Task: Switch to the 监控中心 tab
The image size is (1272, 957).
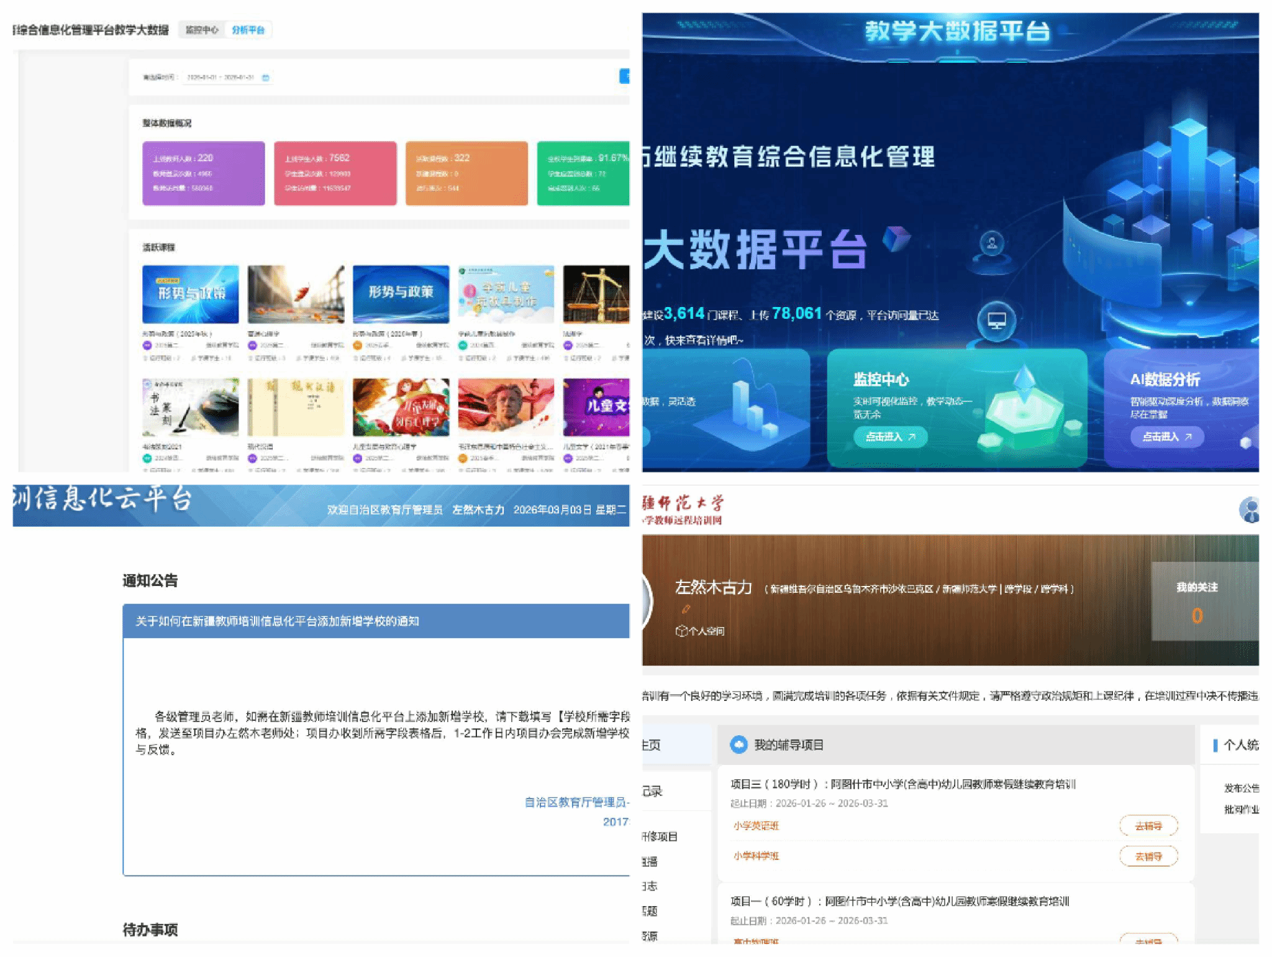Action: click(202, 30)
